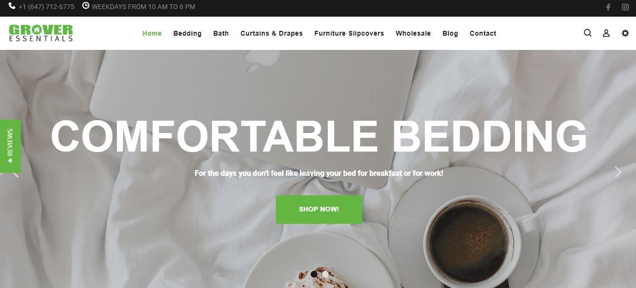Select the first black slider dot
The image size is (636, 288).
coord(314,274)
